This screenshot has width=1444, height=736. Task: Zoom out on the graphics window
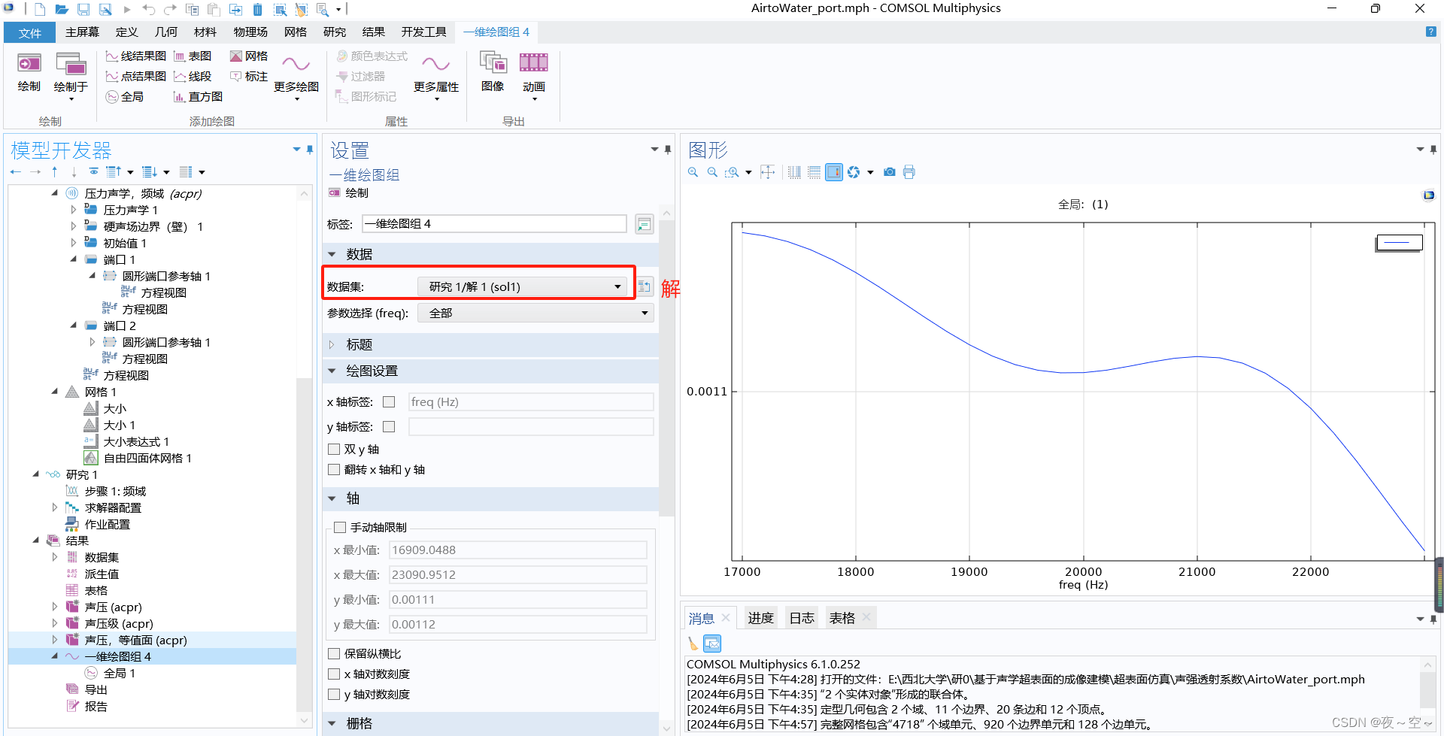point(712,172)
